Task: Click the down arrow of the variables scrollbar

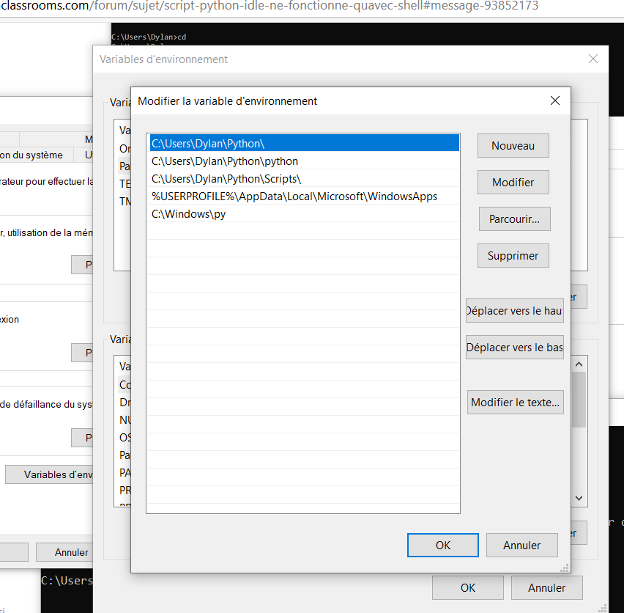Action: pos(578,497)
